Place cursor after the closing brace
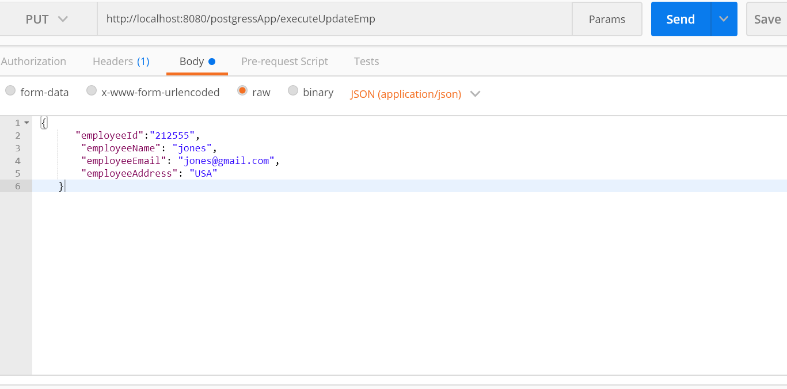Viewport: 787px width, 389px height. tap(65, 186)
